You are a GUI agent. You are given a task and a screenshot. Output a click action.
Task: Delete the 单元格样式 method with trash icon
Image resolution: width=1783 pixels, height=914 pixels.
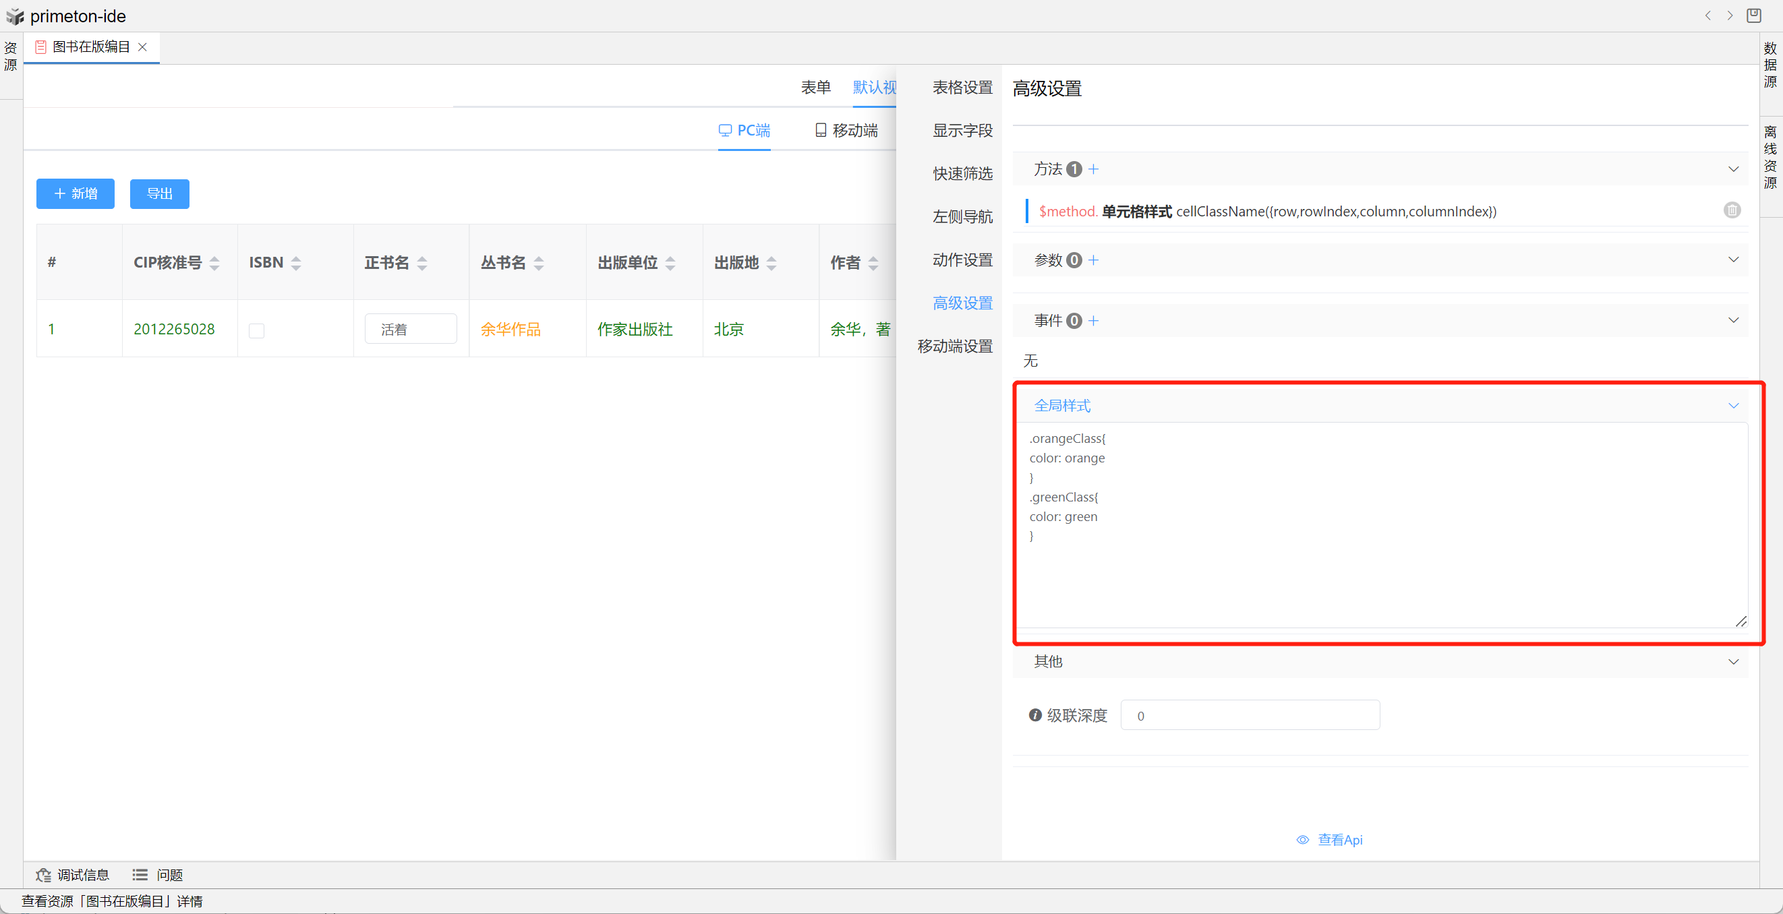pos(1731,210)
